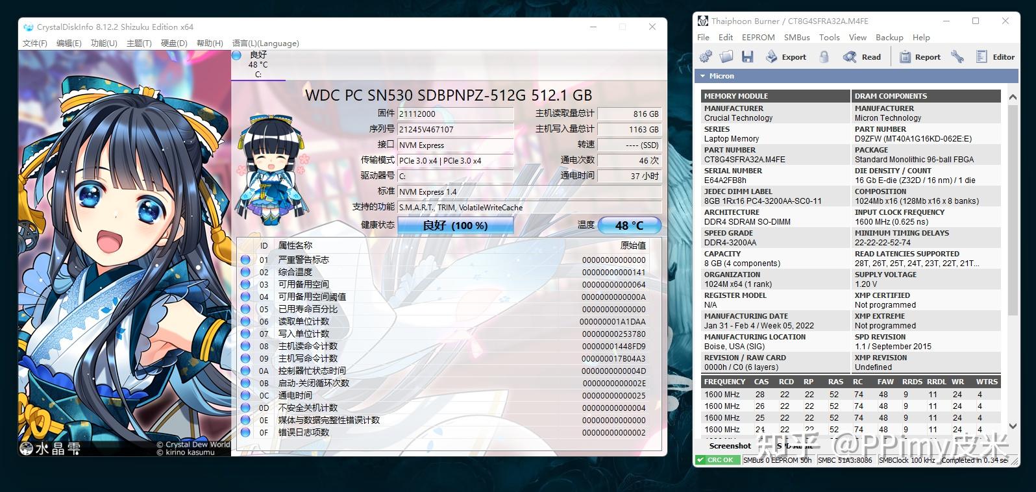The image size is (1036, 492).
Task: Click CrystalDiskInfo app icon in title bar
Action: 28,27
